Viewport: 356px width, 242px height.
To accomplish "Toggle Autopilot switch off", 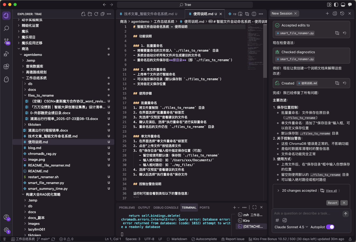I will coord(330,227).
